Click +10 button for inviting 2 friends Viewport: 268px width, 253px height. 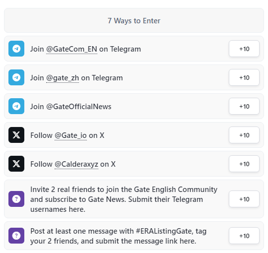pos(244,199)
